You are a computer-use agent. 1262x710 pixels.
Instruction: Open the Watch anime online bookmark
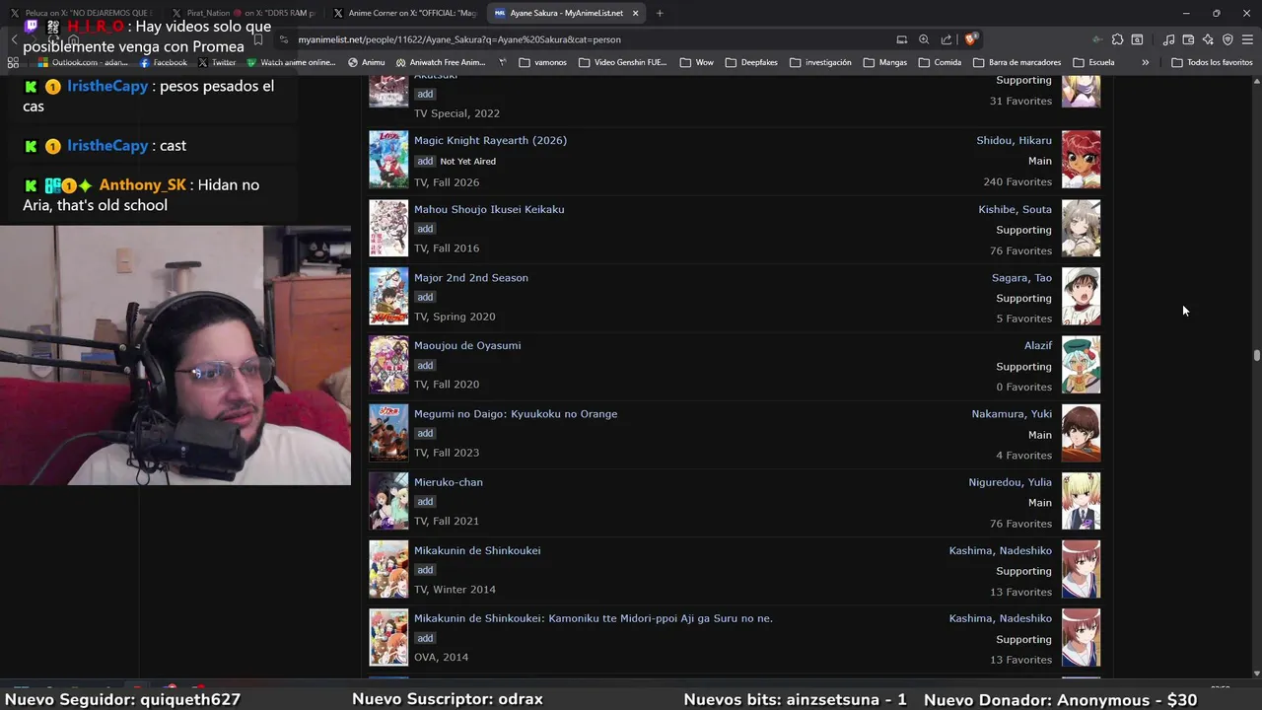point(291,62)
